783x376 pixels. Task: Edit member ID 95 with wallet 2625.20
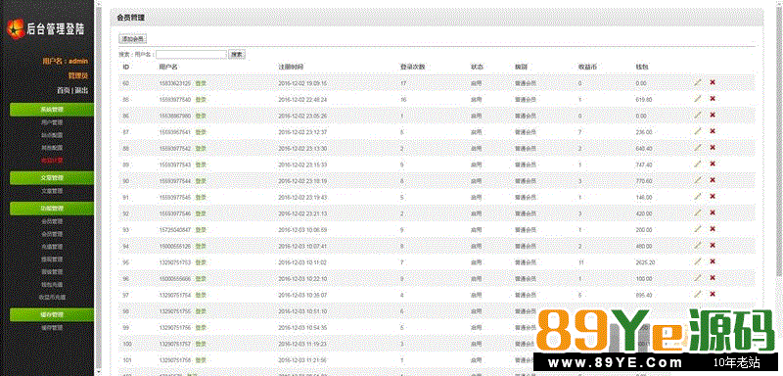point(698,261)
